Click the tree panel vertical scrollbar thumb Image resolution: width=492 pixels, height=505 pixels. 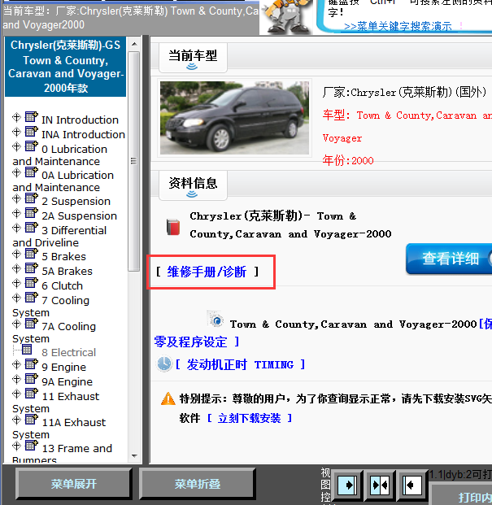(x=133, y=161)
